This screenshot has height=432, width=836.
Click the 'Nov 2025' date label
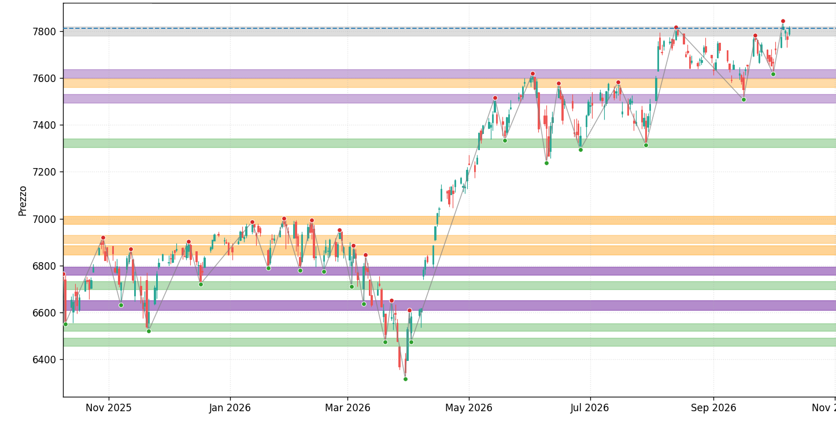click(x=109, y=408)
